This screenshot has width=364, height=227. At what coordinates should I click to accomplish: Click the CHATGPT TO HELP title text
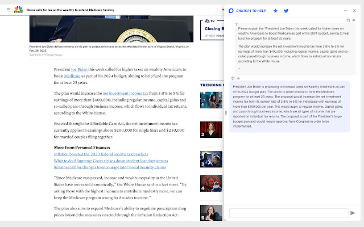click(x=251, y=11)
